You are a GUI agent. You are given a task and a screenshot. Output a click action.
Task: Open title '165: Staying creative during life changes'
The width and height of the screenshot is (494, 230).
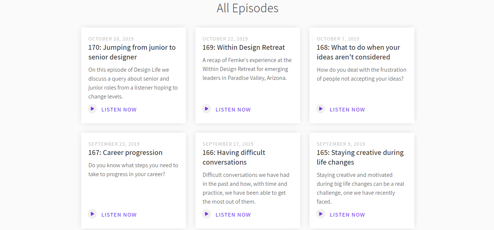(x=360, y=158)
